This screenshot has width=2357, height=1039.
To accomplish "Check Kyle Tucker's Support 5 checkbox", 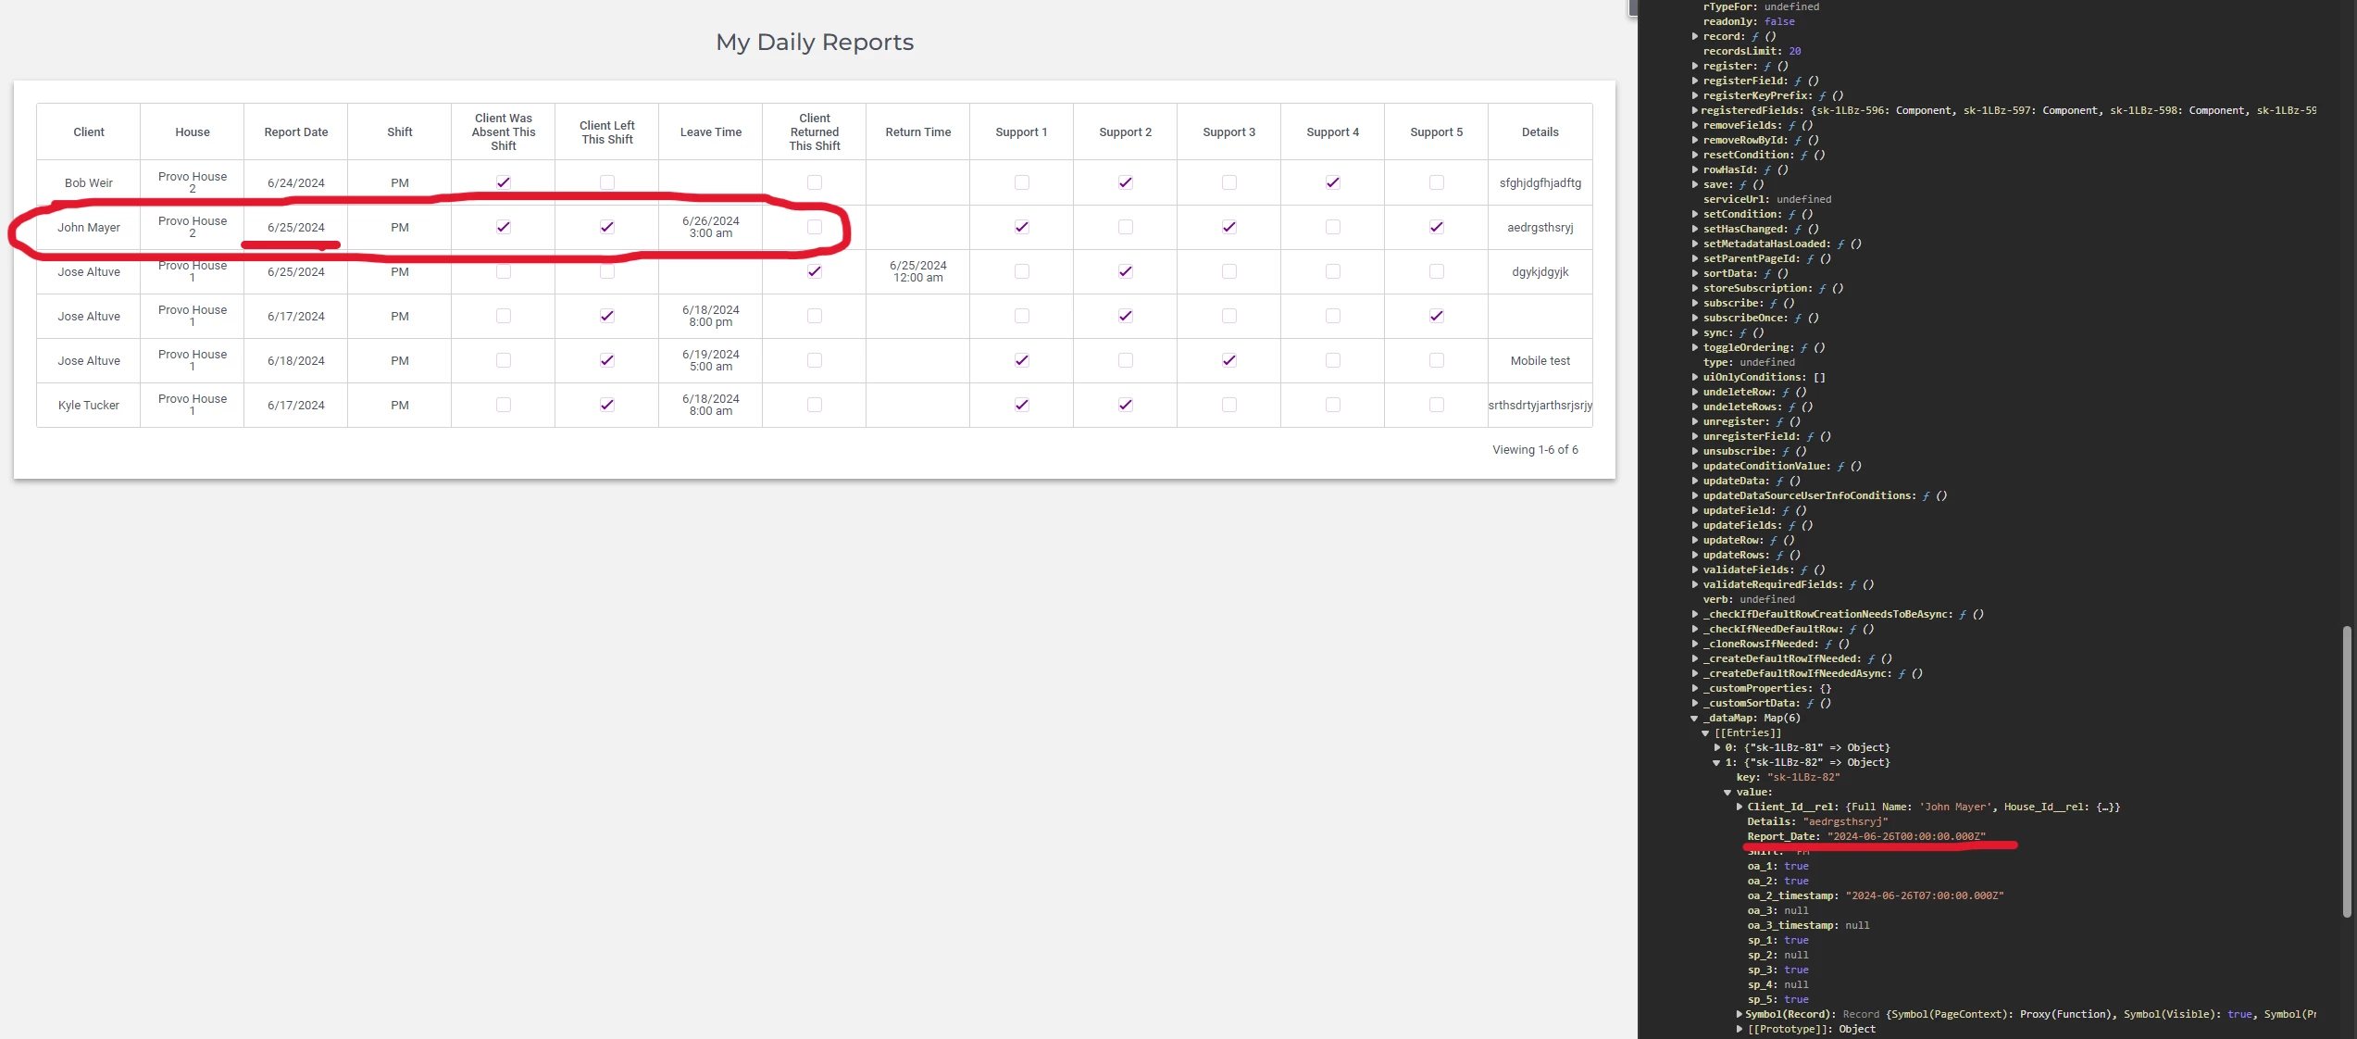I will (x=1436, y=405).
